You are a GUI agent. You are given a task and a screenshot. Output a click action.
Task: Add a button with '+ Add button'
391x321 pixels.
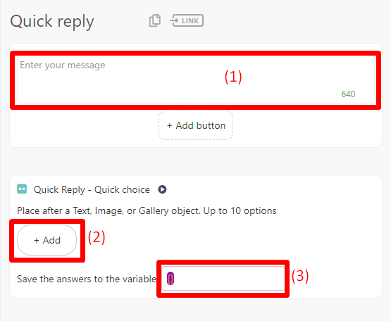(196, 125)
